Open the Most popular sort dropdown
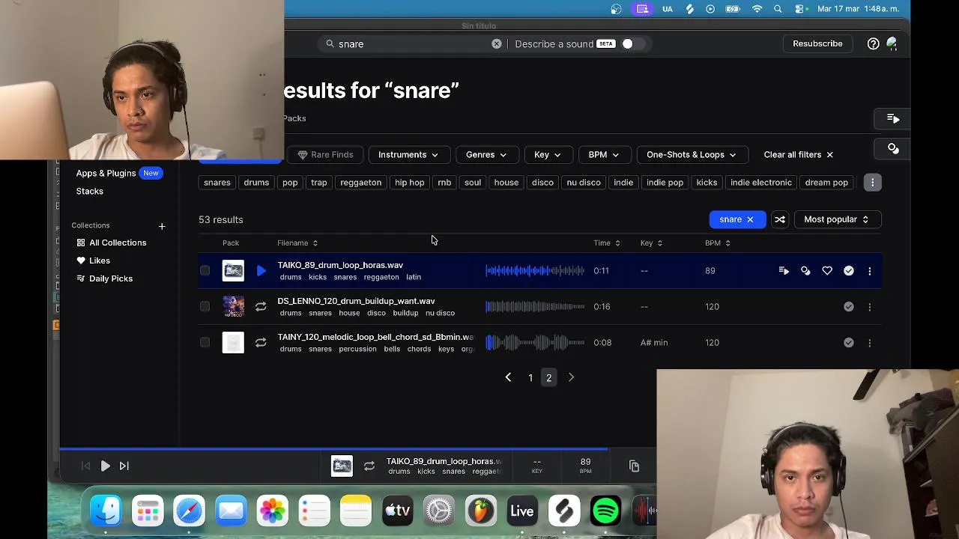 [x=837, y=219]
